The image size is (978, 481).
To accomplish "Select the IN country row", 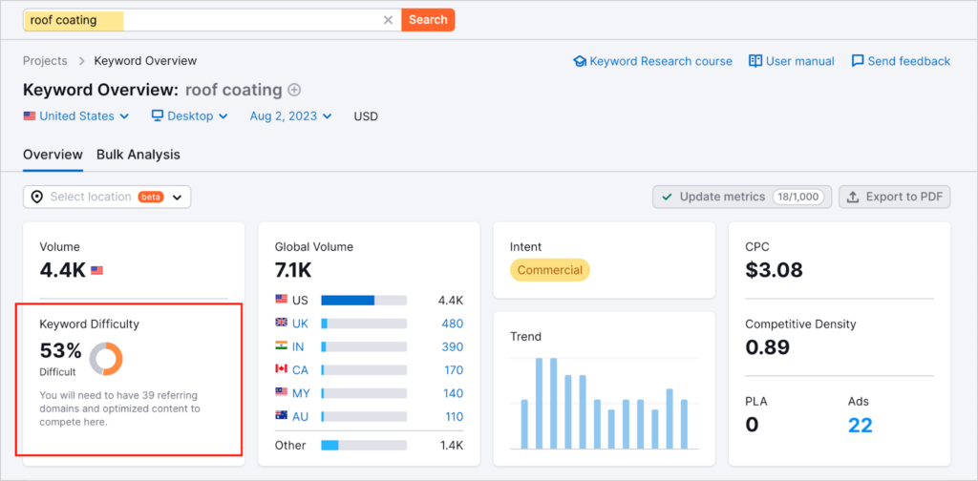I will 369,346.
